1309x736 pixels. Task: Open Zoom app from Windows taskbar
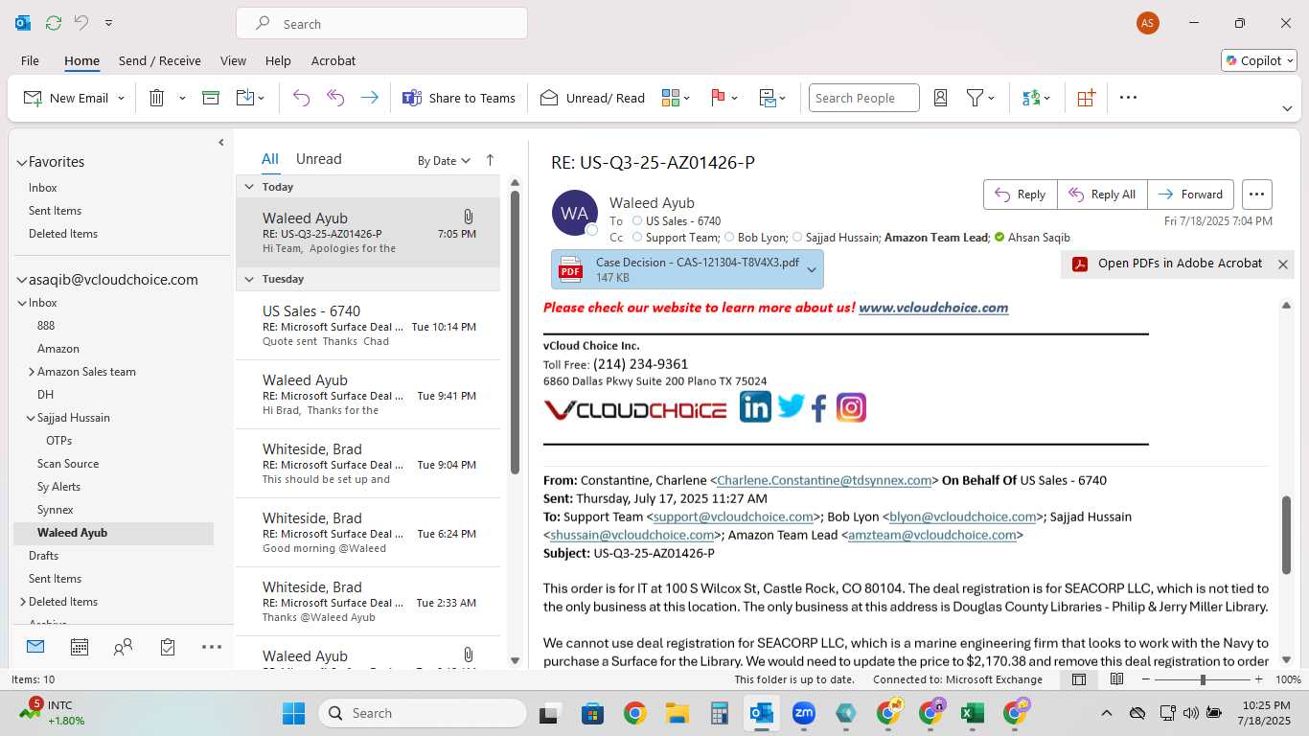(x=803, y=713)
